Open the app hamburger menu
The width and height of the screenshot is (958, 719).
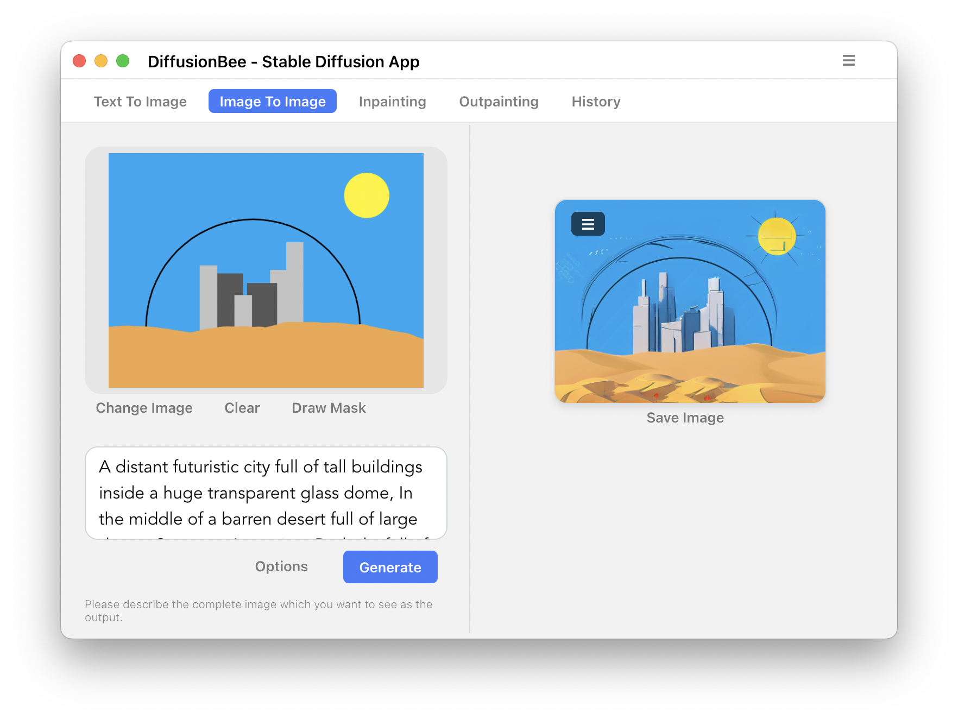tap(848, 60)
